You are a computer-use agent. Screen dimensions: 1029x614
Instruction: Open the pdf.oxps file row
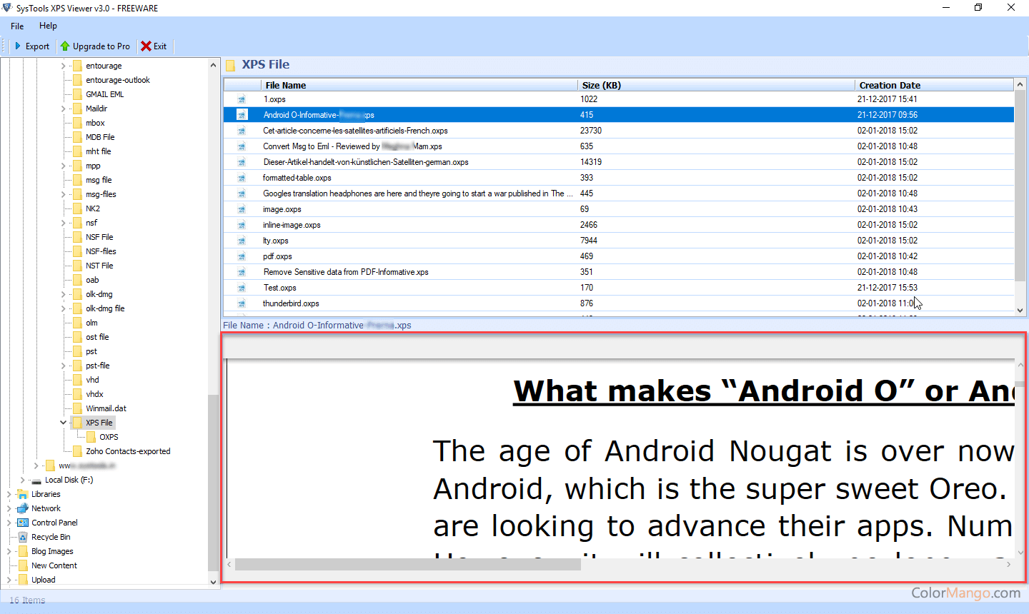pos(277,256)
